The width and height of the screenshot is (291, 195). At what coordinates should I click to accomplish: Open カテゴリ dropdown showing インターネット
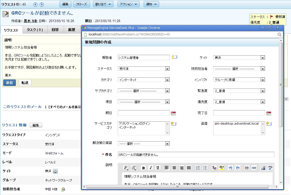point(144,80)
